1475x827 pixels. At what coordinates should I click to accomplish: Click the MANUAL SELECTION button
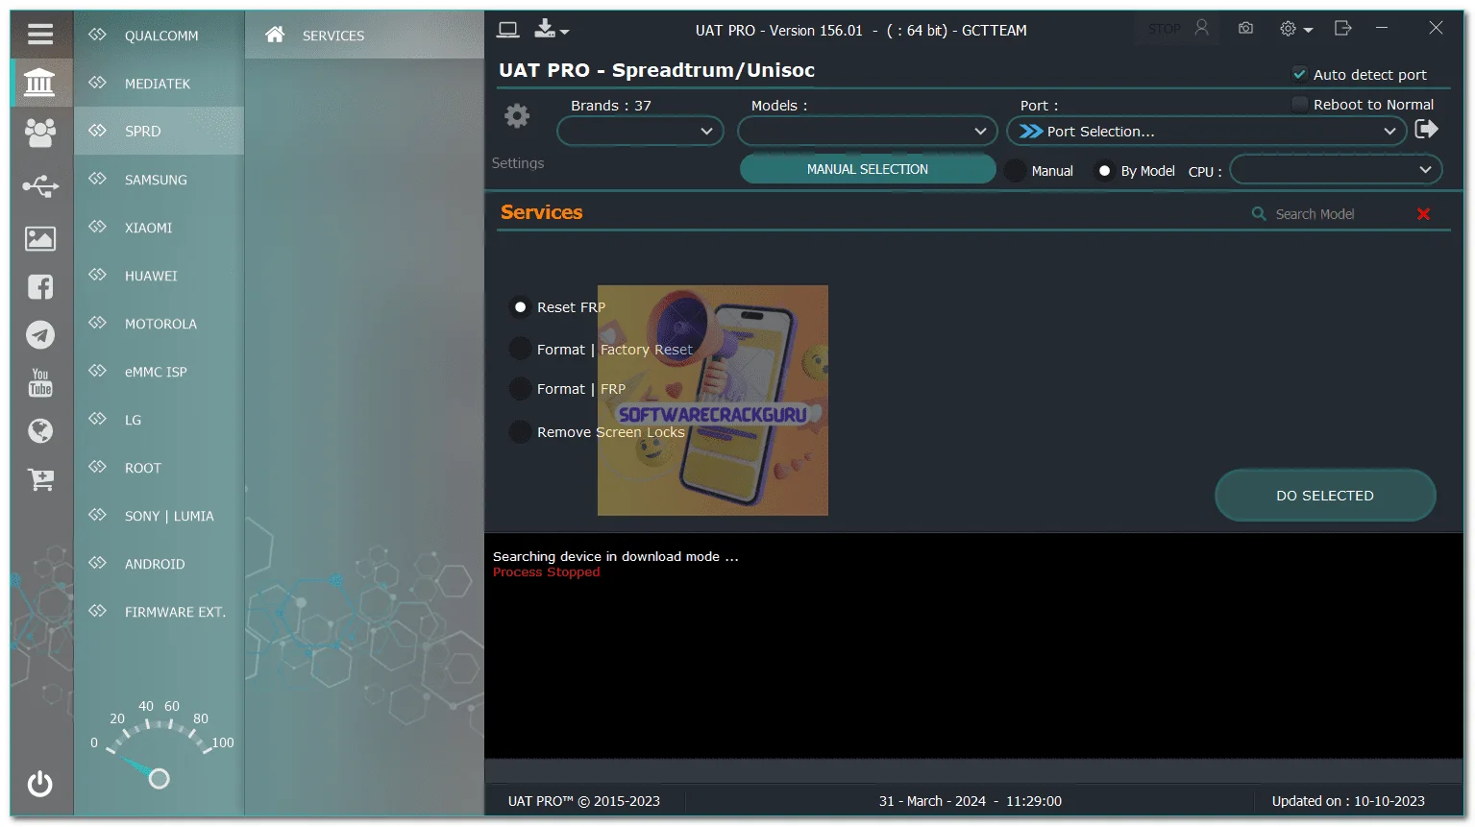pos(868,169)
